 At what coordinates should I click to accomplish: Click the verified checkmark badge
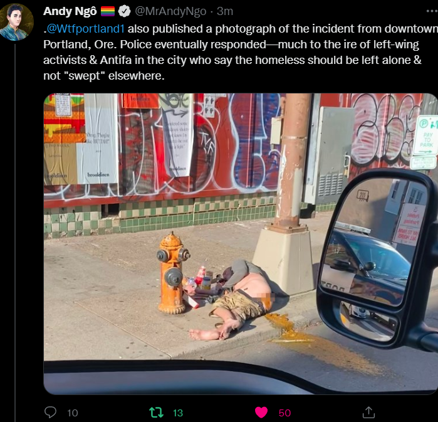pyautogui.click(x=124, y=11)
